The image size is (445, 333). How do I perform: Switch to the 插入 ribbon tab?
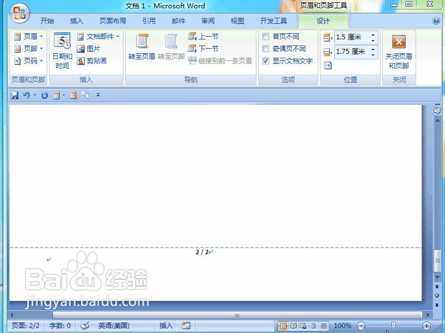(76, 21)
